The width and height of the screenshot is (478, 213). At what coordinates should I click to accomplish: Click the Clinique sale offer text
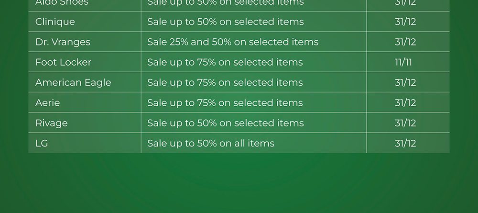tap(225, 22)
